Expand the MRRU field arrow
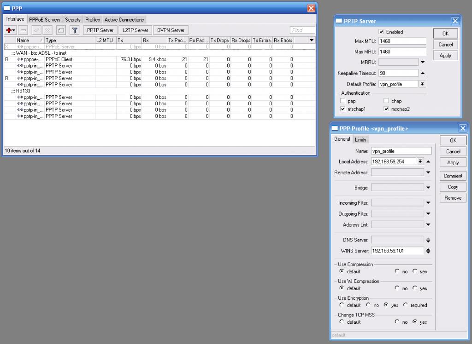 (x=423, y=62)
